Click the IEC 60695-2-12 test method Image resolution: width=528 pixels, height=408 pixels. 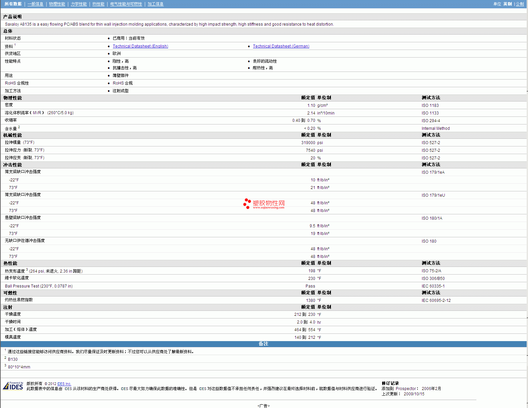click(436, 301)
